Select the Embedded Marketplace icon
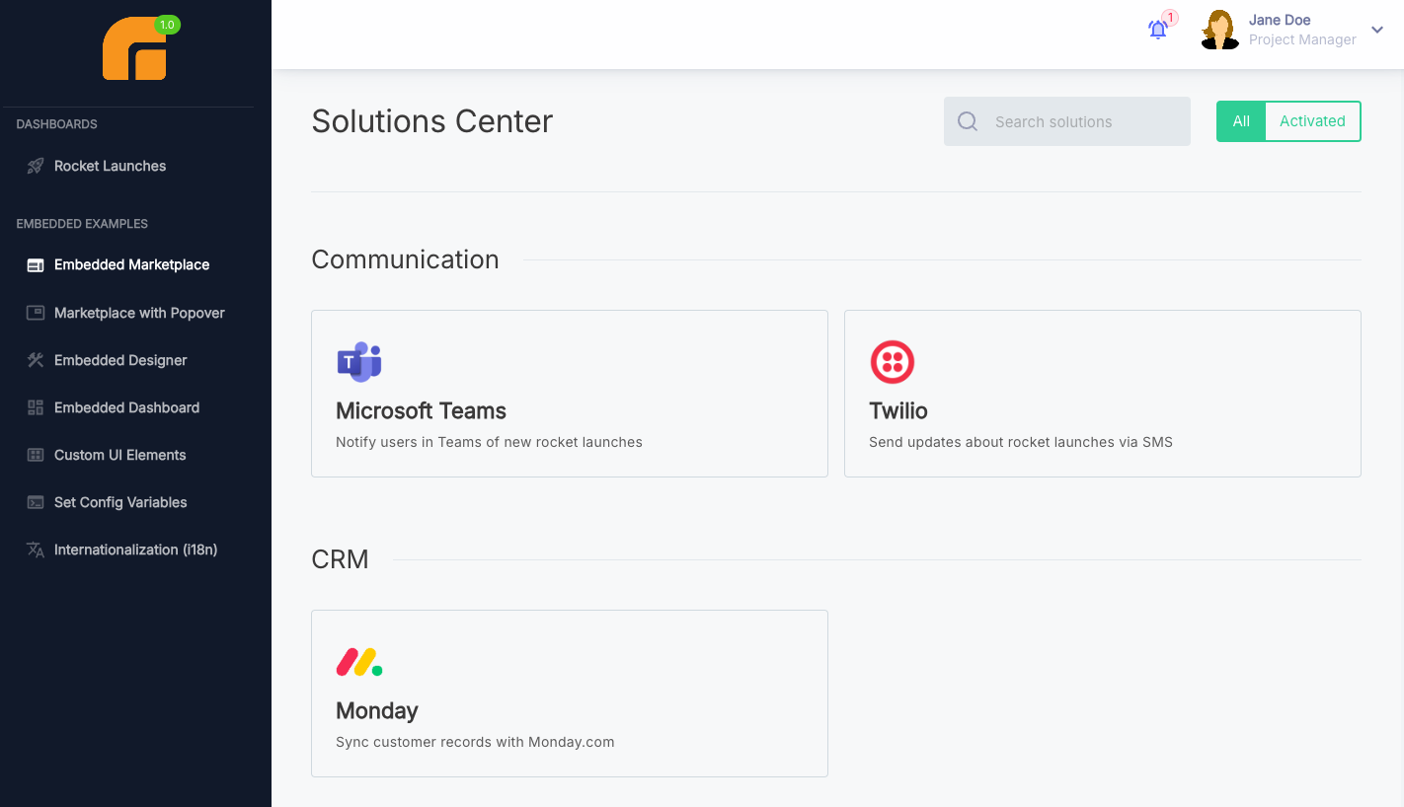Viewport: 1404px width, 807px height. [33, 264]
